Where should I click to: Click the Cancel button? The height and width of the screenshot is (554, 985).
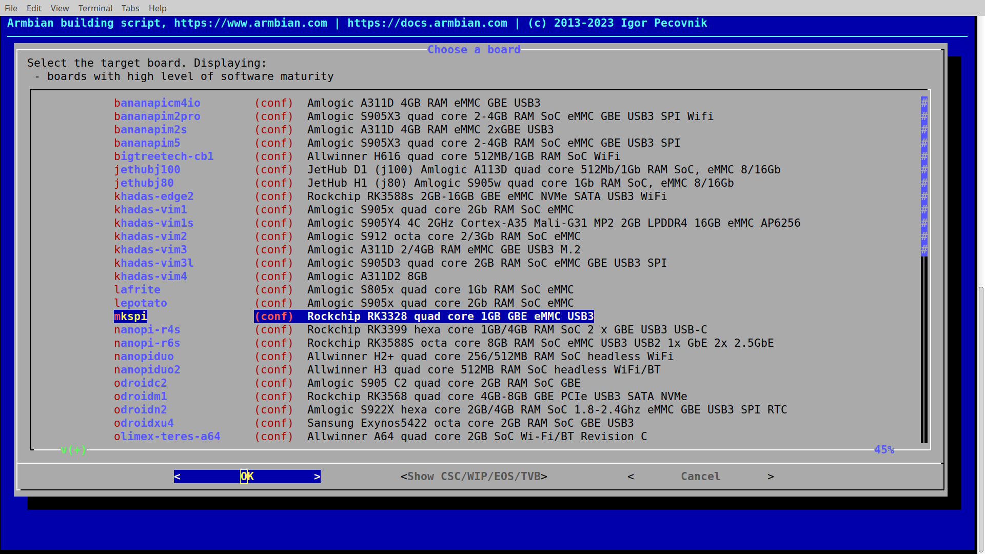coord(700,477)
